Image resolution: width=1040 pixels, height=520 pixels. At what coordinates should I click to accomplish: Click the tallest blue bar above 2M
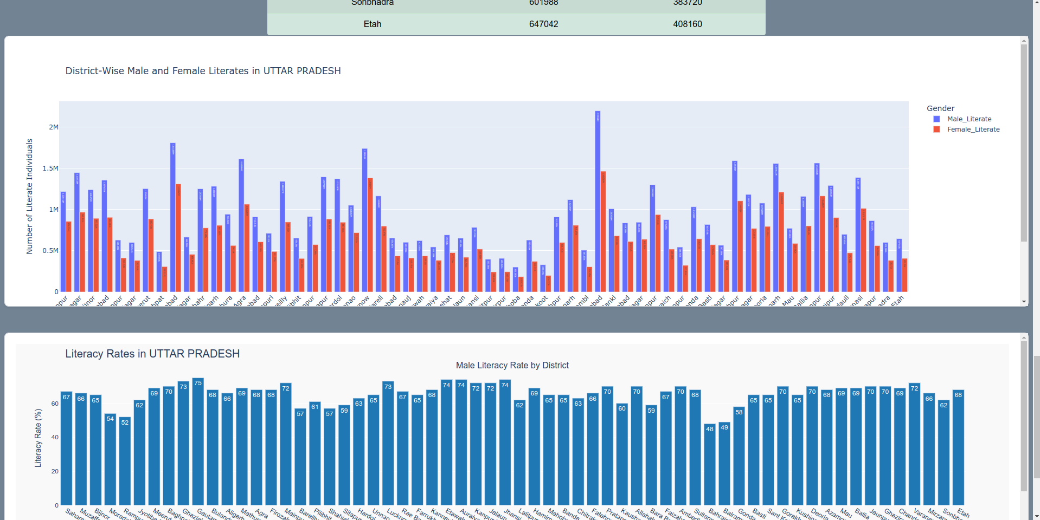pyautogui.click(x=598, y=201)
